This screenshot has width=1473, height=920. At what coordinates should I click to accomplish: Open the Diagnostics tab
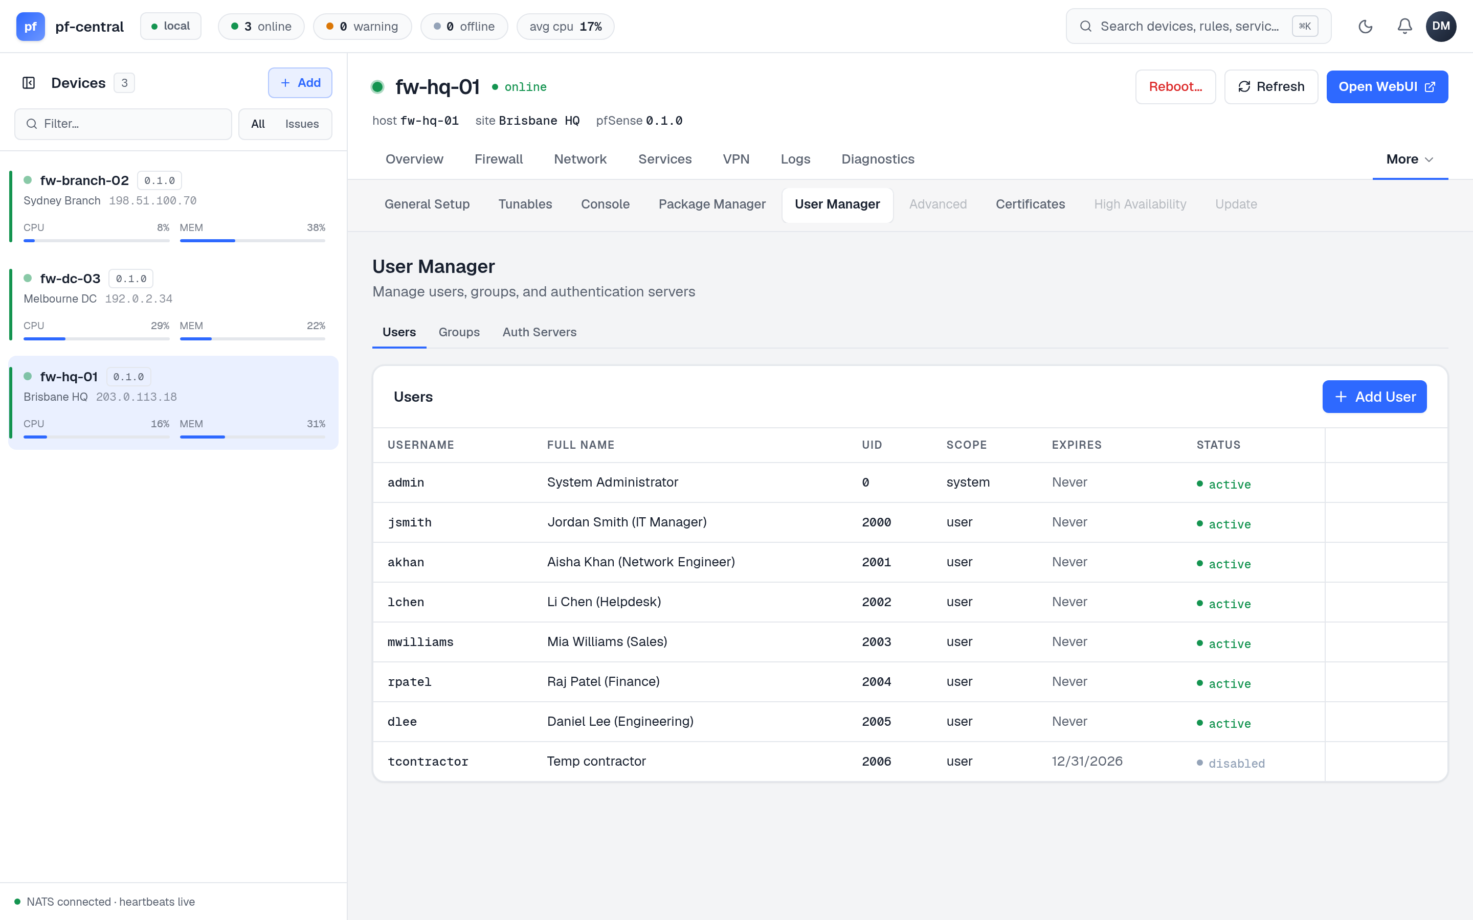pyautogui.click(x=877, y=159)
